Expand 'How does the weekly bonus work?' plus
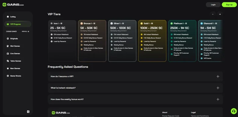The image size is (238, 117). [x=218, y=99]
